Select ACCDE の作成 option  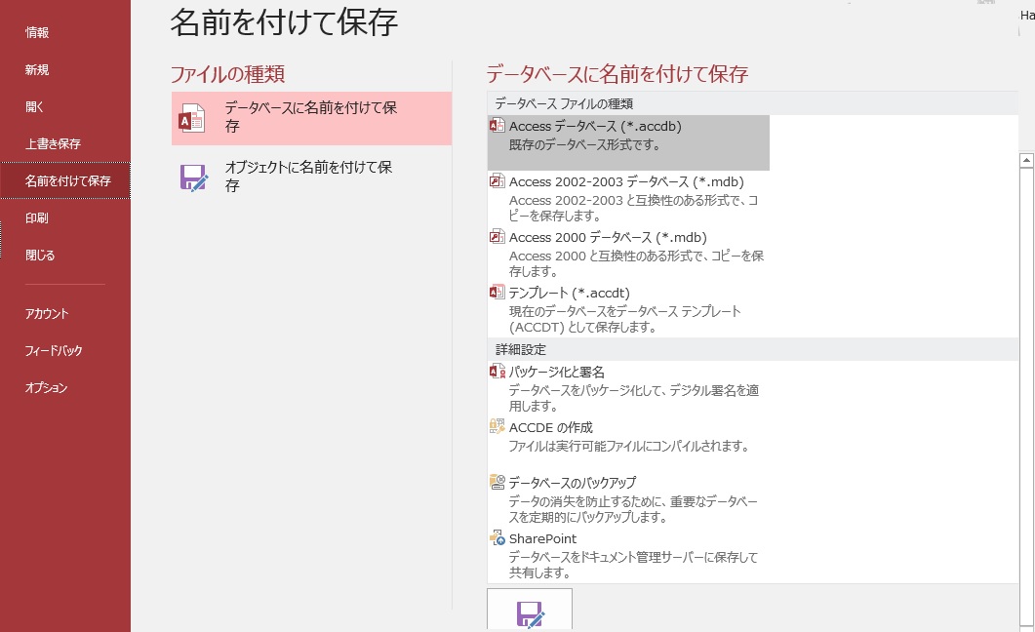pyautogui.click(x=628, y=444)
